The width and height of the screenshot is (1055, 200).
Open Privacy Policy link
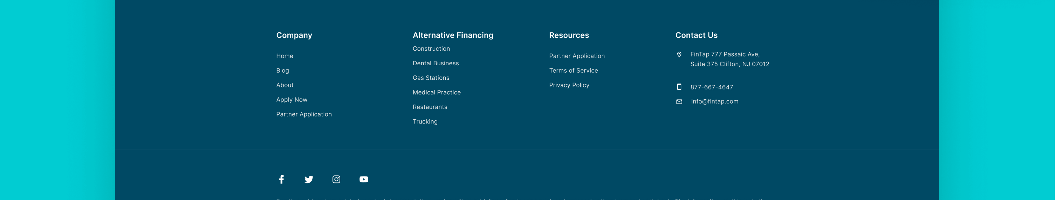point(569,85)
